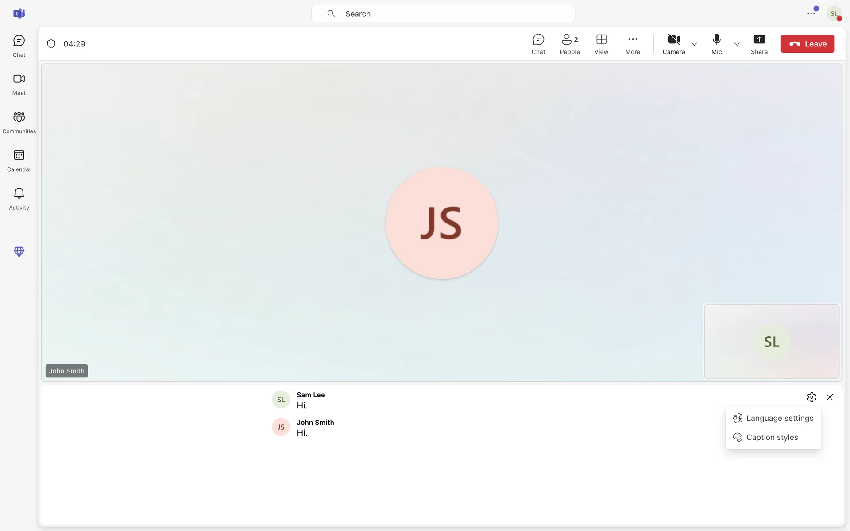
Task: Show the People participants list
Action: click(569, 44)
